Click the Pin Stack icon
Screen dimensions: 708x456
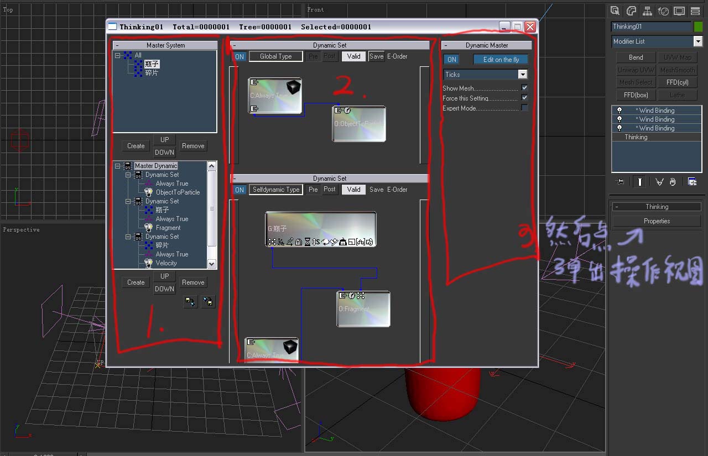point(620,181)
